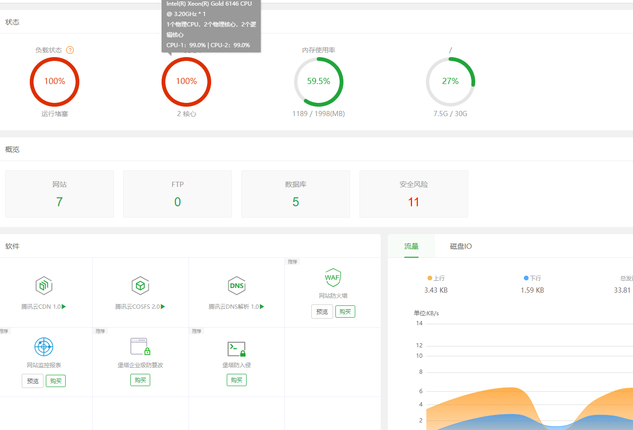Click the 3.43 KB upstream value
Screen dimensions: 633x430
tap(436, 290)
